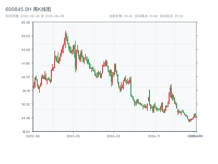218x164 pixels.
Task: Click y-axis label 18.64
Action: tap(26, 132)
